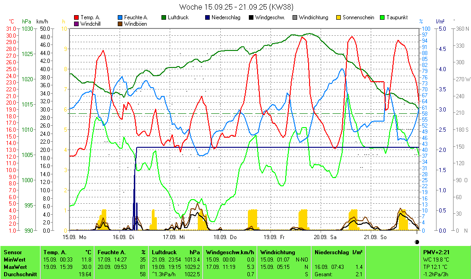Click the bright green Taupunkt legend swatch
Screen dimensions: 471x279
pyautogui.click(x=382, y=17)
